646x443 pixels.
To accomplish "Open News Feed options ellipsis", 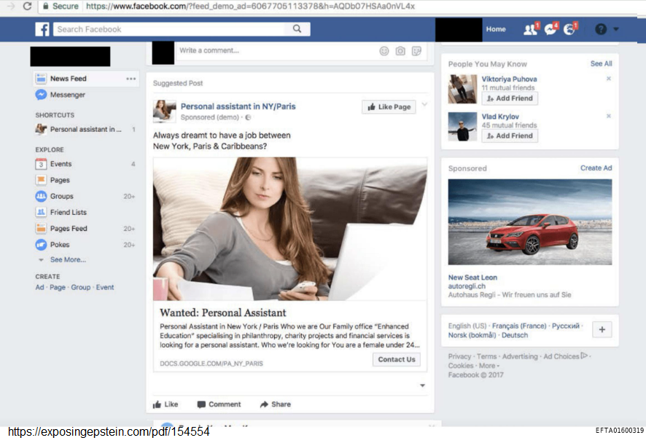I will [131, 79].
